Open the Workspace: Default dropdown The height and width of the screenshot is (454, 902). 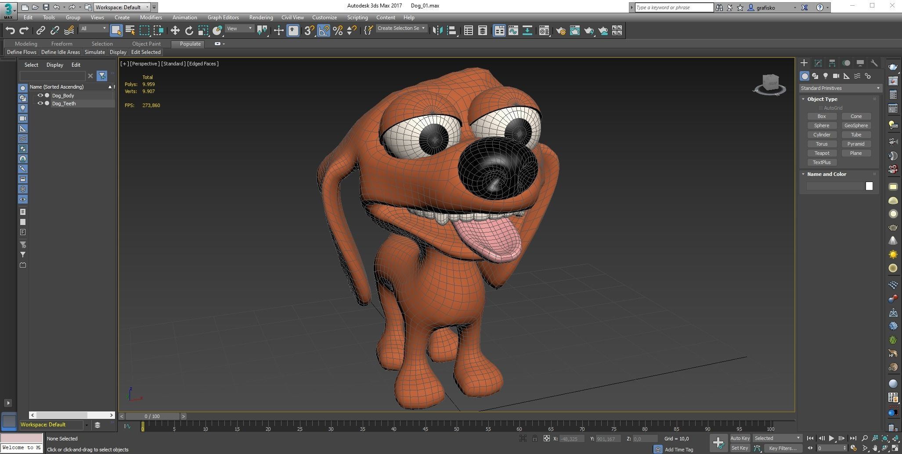[122, 7]
